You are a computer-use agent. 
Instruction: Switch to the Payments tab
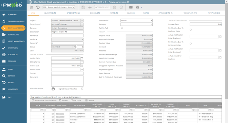114,13
